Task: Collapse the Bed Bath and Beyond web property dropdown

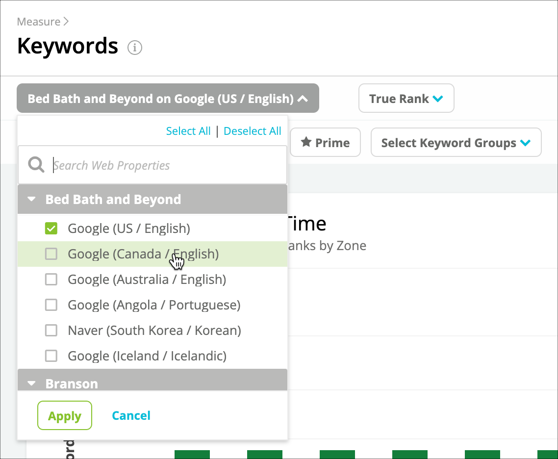Action: (168, 98)
